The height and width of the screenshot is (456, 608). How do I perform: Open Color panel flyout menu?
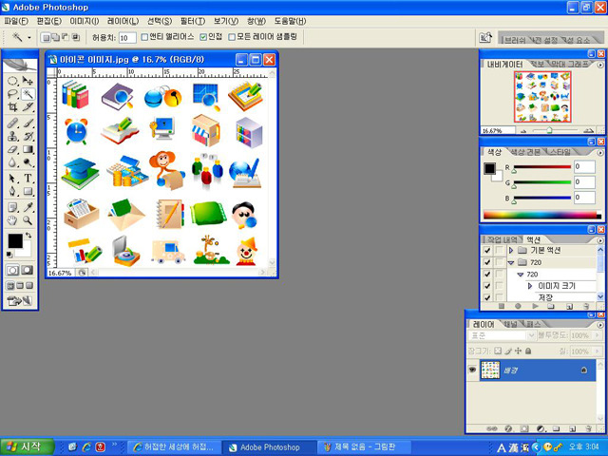(x=600, y=153)
